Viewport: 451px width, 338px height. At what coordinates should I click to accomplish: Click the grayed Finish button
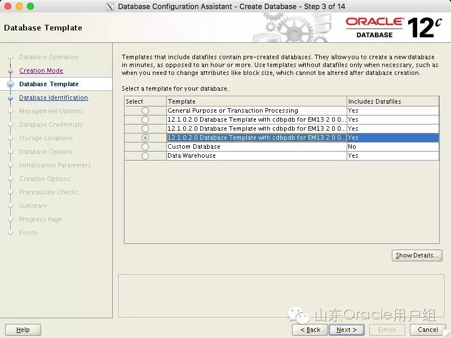tap(387, 330)
